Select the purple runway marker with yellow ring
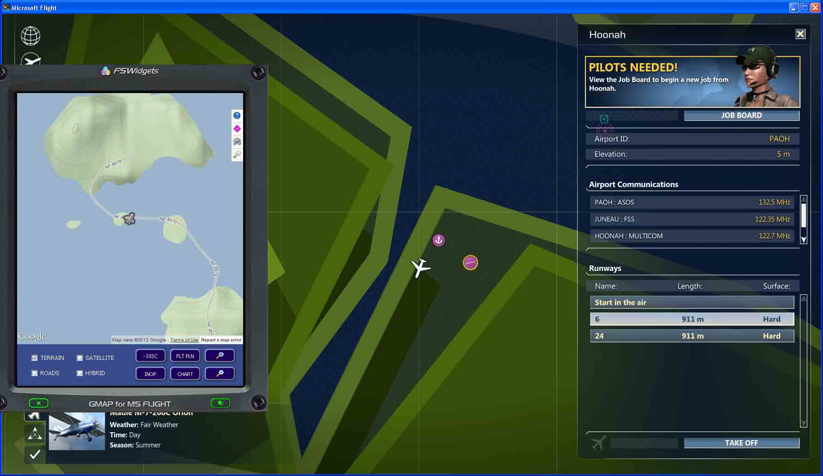Screen dimensions: 823x476 [x=471, y=263]
